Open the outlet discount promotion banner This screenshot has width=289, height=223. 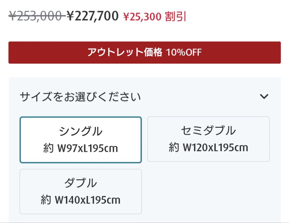pos(144,52)
